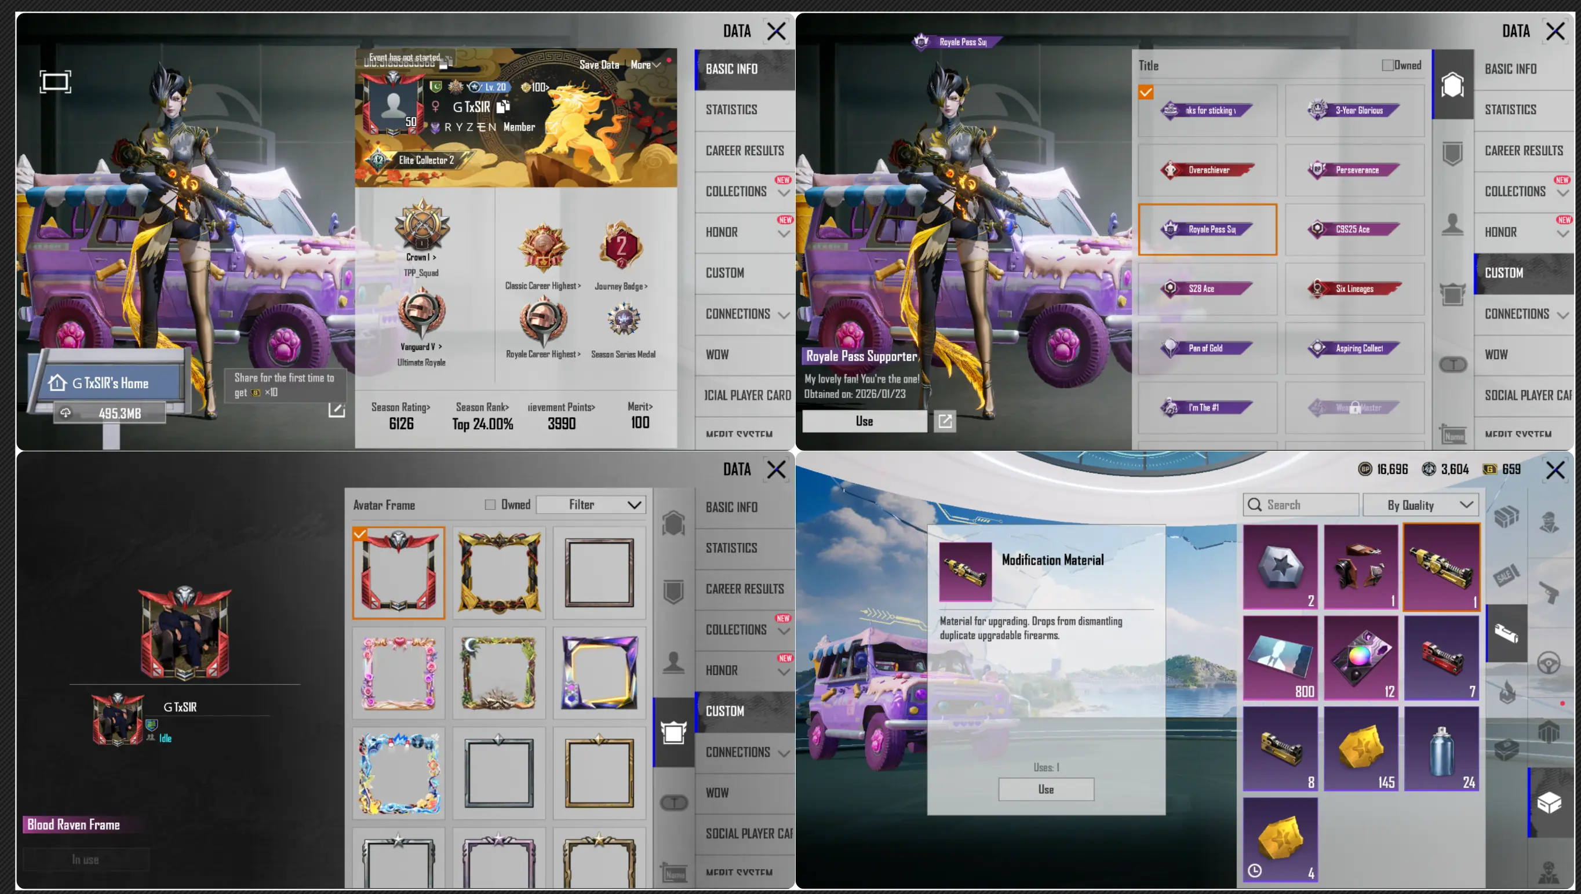This screenshot has height=894, width=1581.
Task: Expand the More menu beside Save Data
Action: [645, 64]
